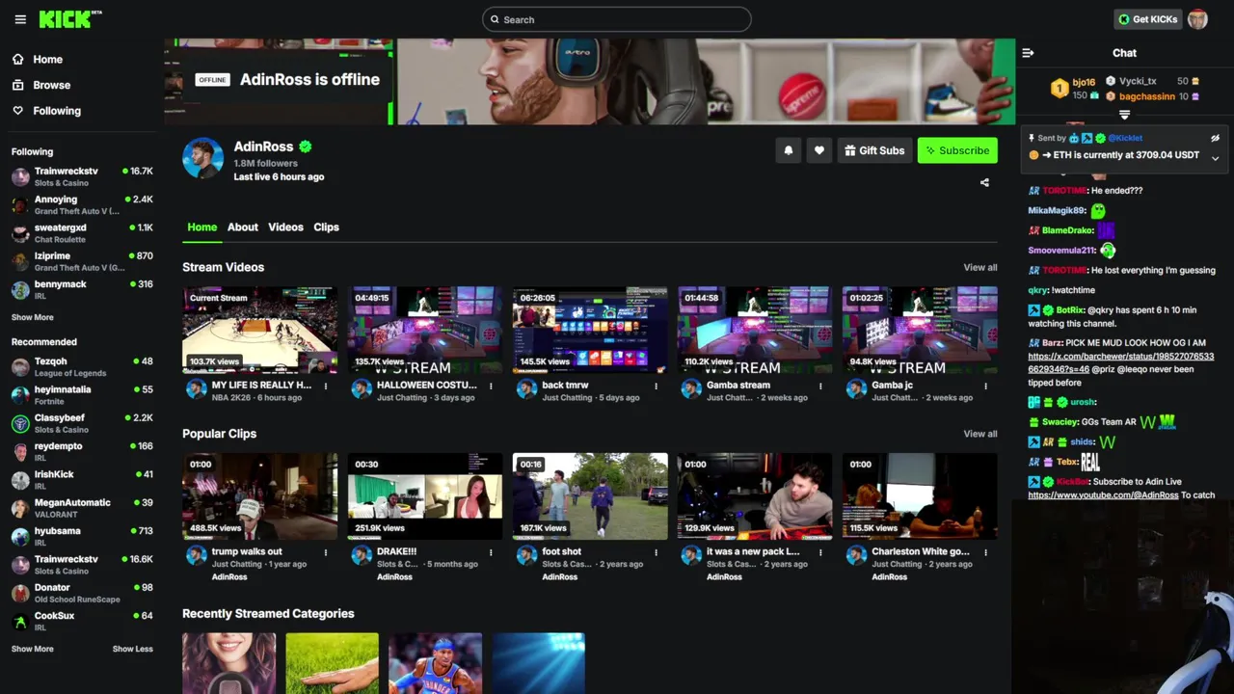
Task: Play the trump walks out clip
Action: [260, 496]
